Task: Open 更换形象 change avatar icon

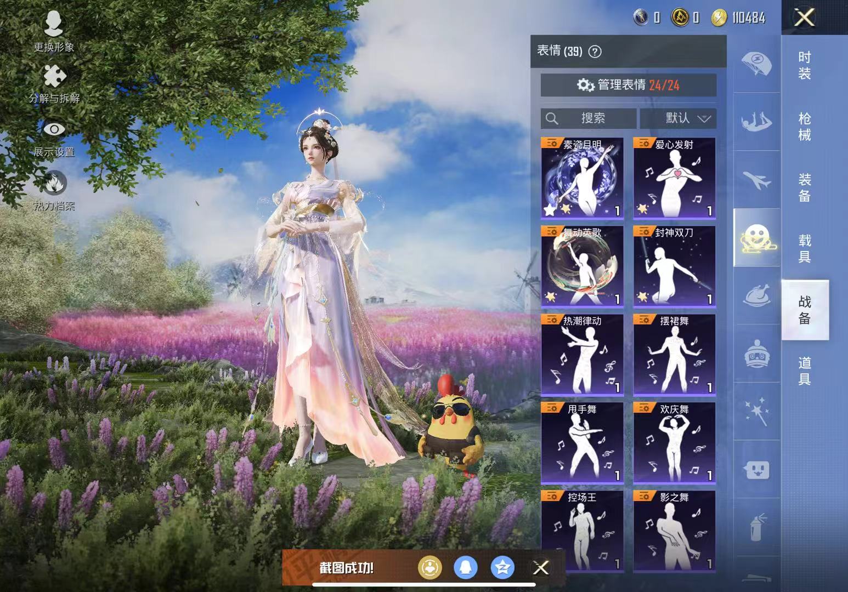Action: tap(54, 30)
